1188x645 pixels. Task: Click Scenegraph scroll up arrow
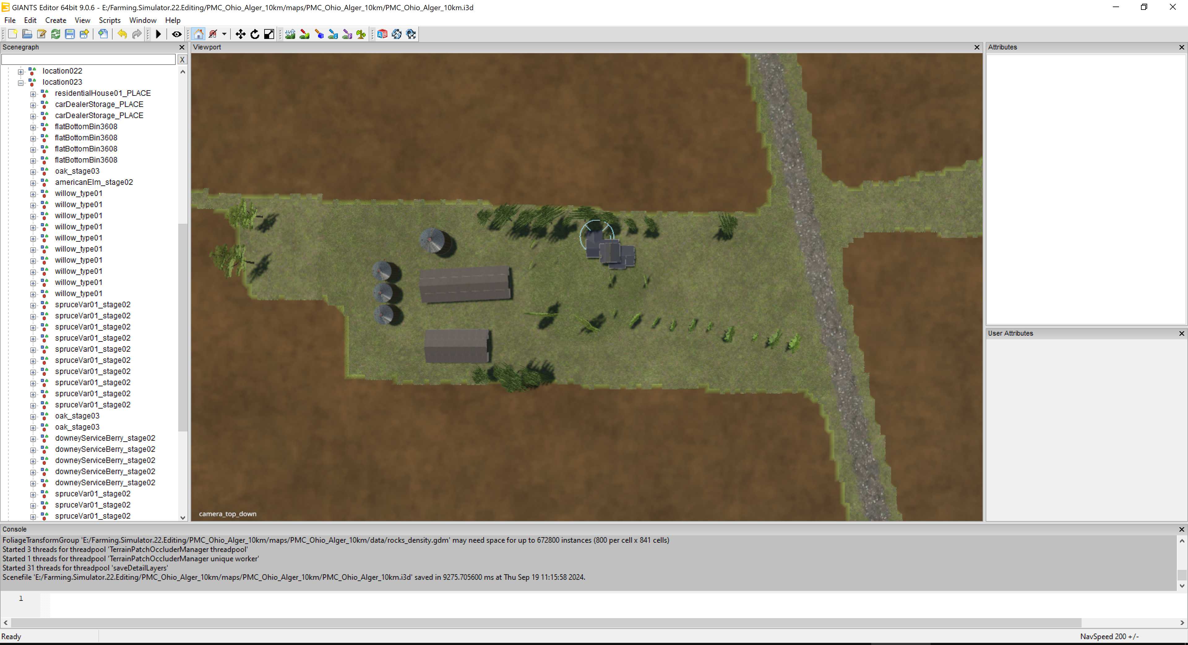coord(183,71)
